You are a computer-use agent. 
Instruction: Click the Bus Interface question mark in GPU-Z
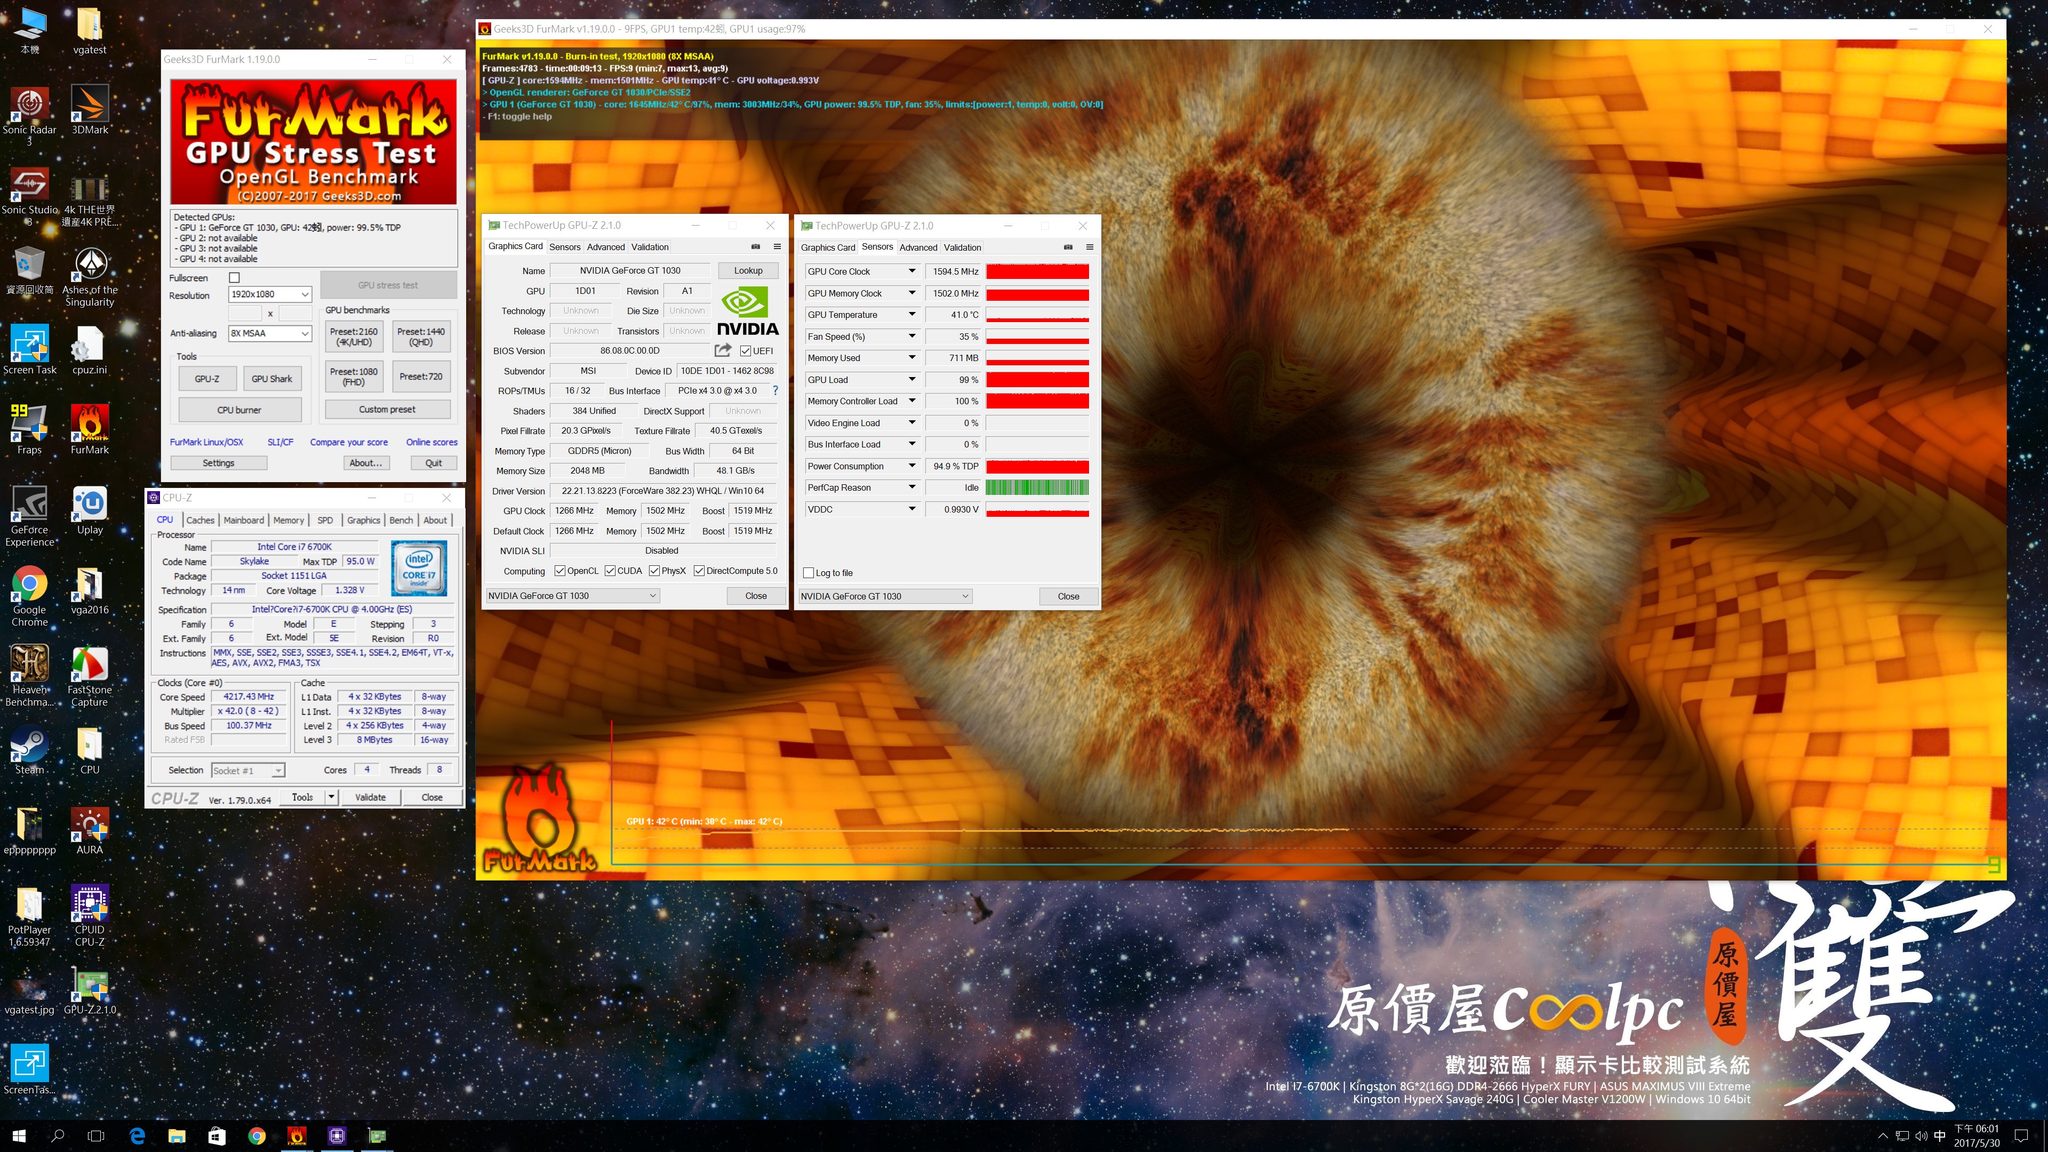point(775,390)
